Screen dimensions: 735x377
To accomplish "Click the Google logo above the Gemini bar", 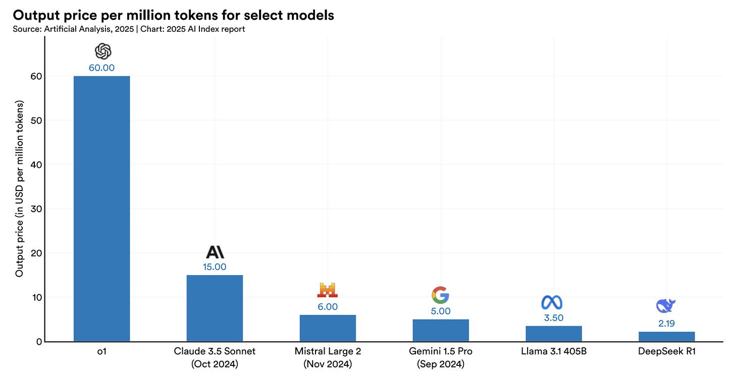I will point(440,295).
